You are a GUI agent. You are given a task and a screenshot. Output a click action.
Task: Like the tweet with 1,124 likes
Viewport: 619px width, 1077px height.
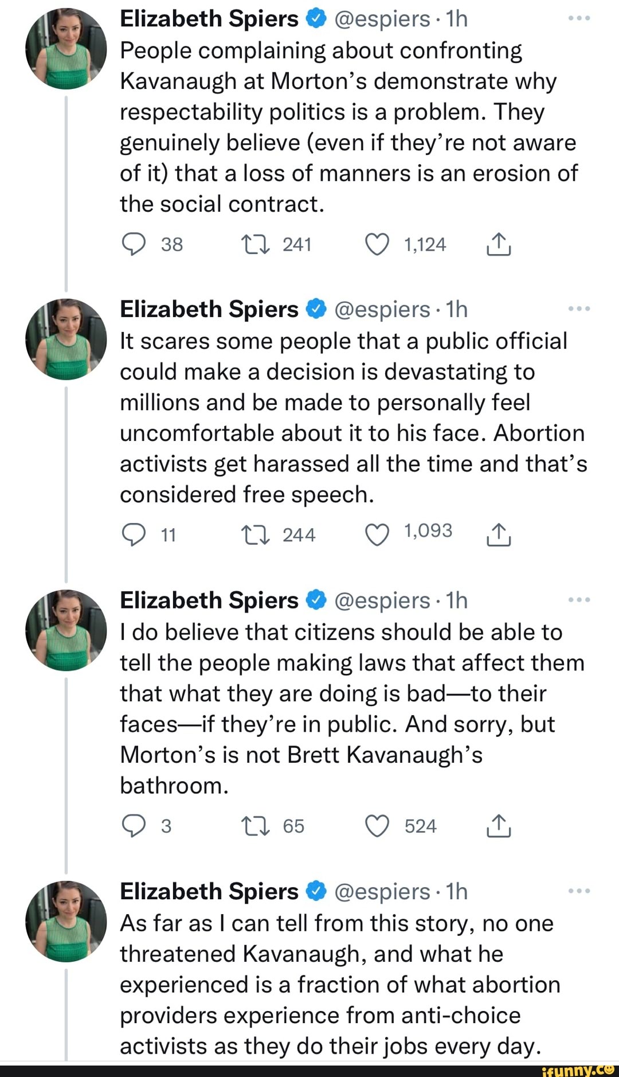377,245
